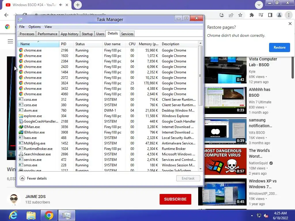Click the install/download page icon

coord(222,15)
